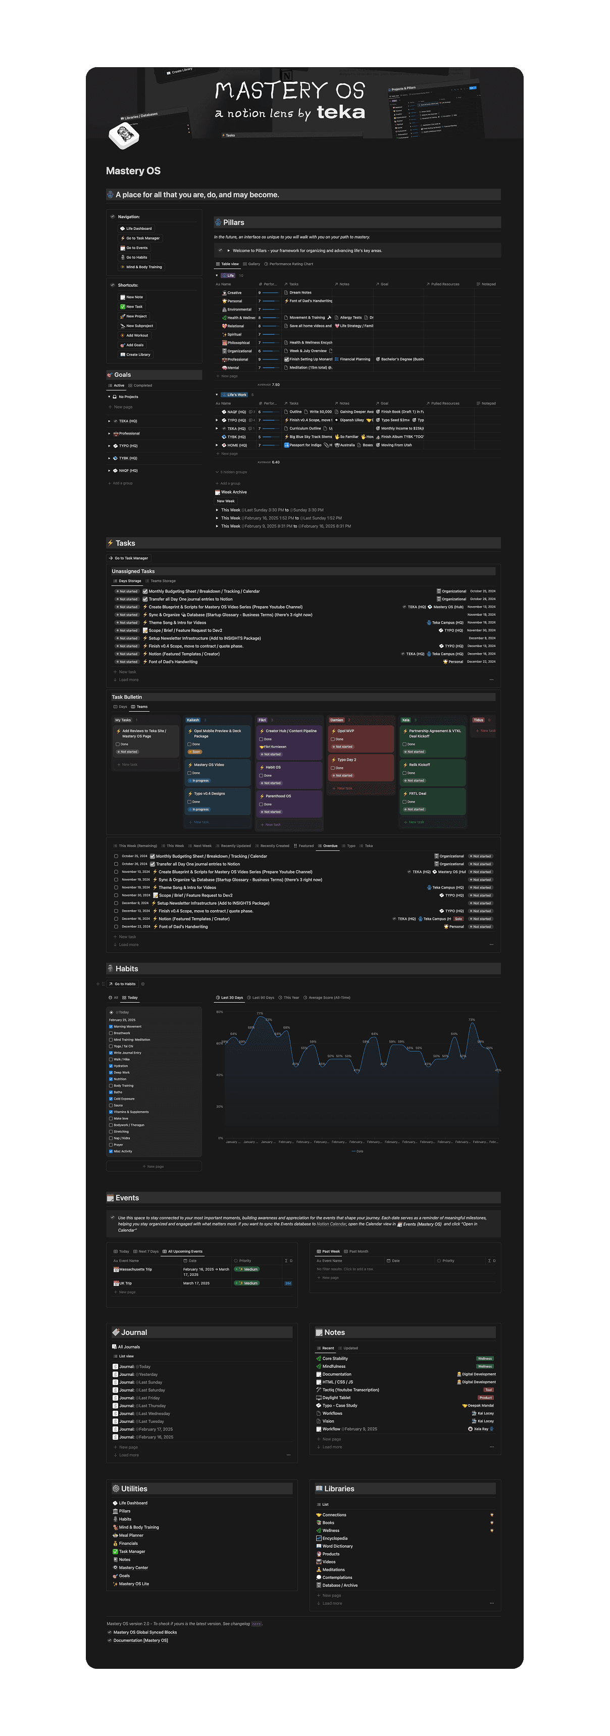This screenshot has width=610, height=1736.
Task: Collapse the Life group in Pillars table
Action: pos(217,276)
